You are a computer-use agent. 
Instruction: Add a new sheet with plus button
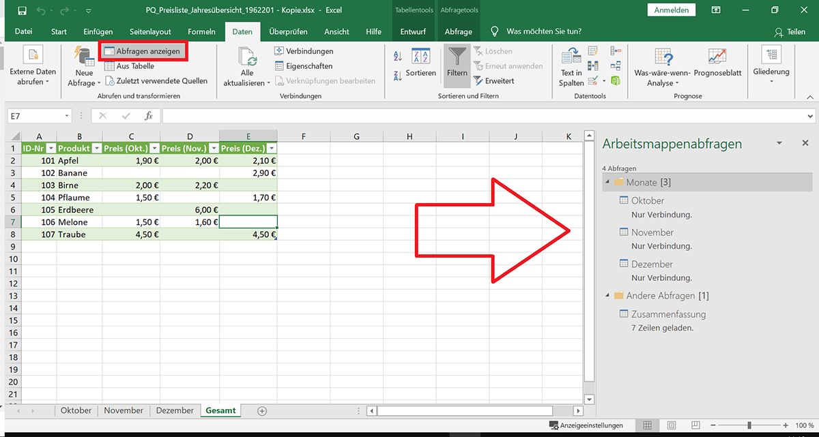click(262, 411)
